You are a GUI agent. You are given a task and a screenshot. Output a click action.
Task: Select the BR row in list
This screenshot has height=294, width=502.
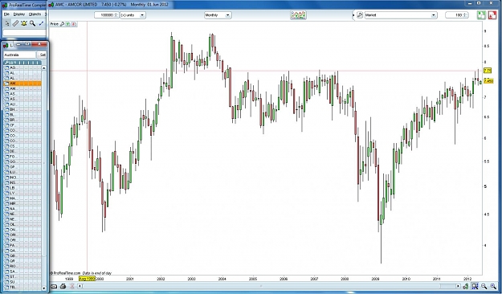click(22, 120)
